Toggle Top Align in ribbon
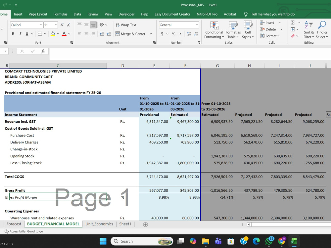This screenshot has width=331, height=248. 79,25
